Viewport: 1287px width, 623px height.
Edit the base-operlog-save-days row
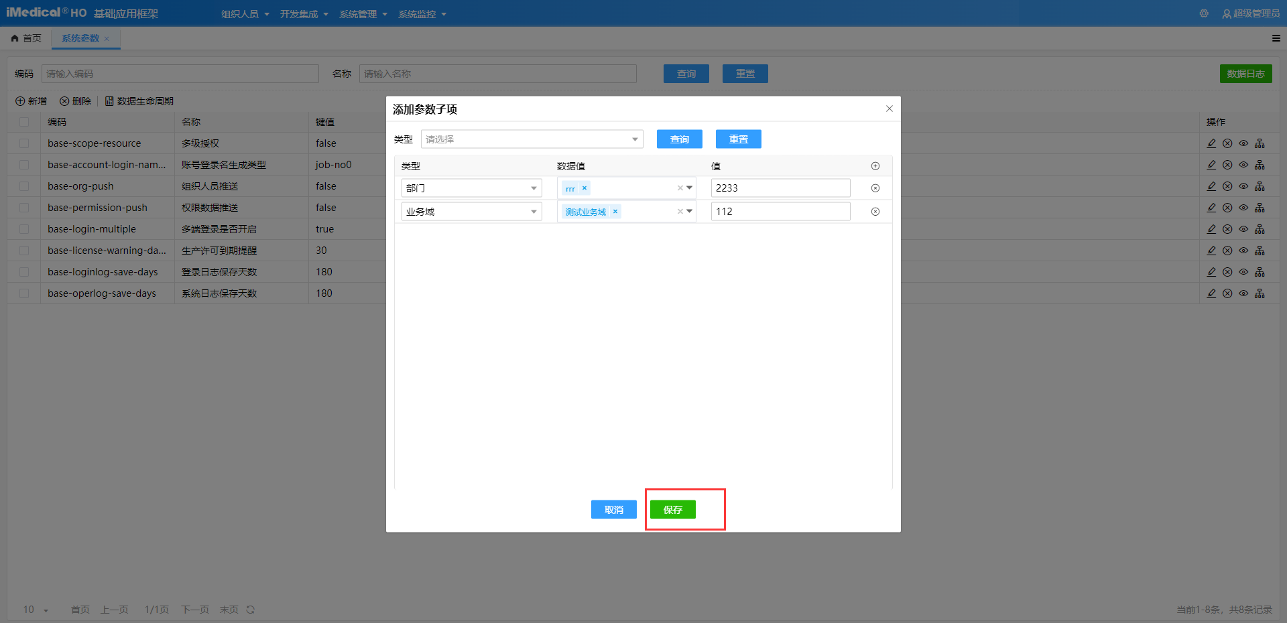[1211, 293]
